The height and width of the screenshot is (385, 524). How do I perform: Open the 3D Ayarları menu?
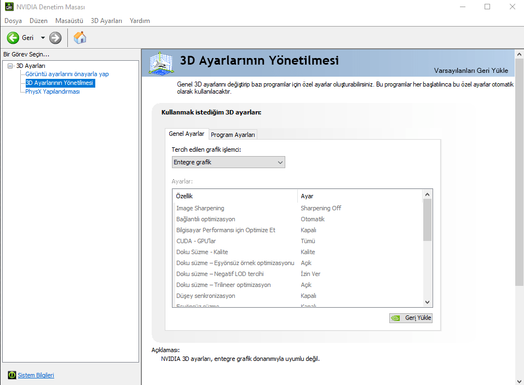click(106, 21)
